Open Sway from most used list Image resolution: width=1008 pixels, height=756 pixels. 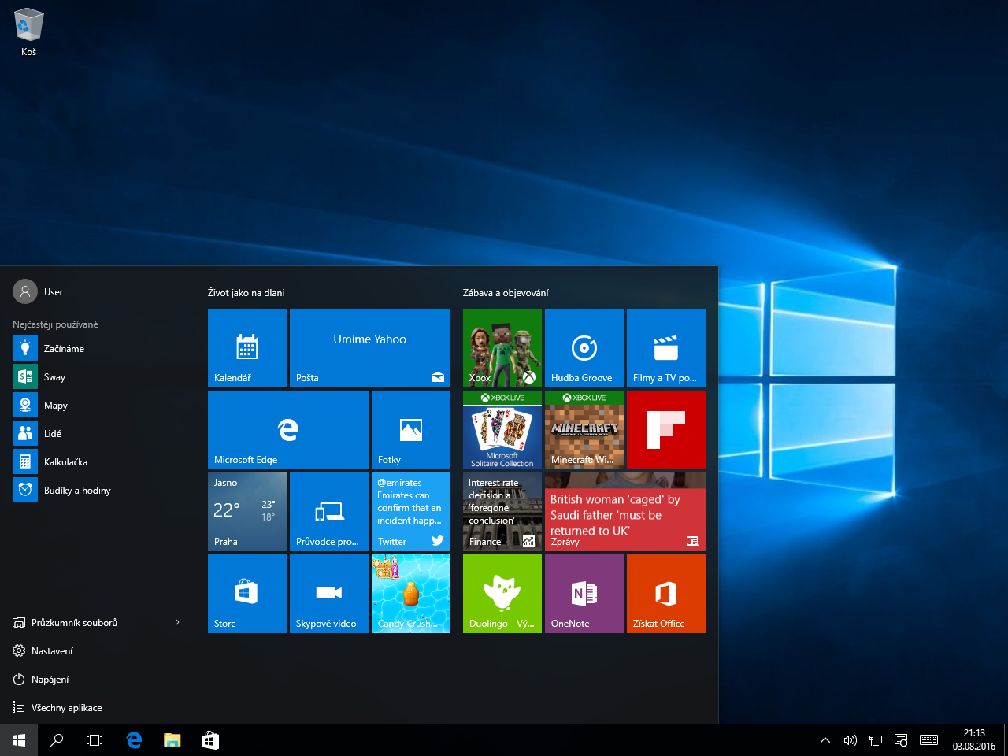coord(98,376)
